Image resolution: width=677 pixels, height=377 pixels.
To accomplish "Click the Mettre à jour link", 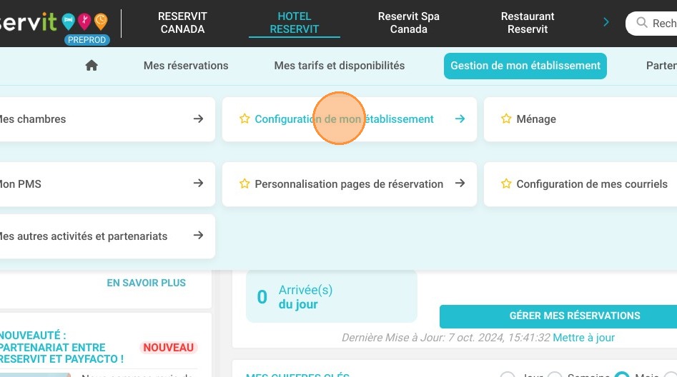I will point(583,338).
